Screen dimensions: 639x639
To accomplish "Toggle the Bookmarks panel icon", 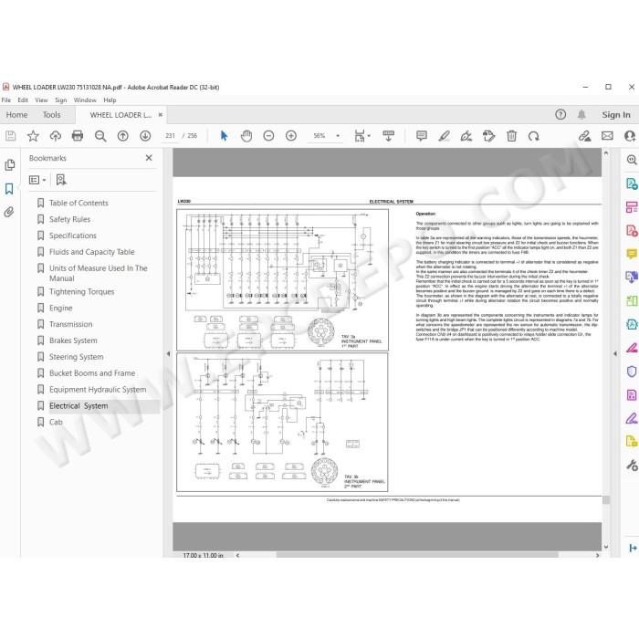I will click(9, 189).
